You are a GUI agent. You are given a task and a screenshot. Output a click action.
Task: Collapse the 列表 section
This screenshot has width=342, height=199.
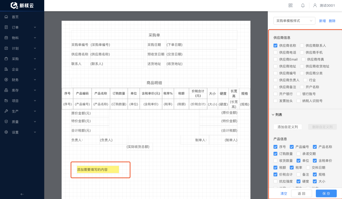[x=273, y=115]
